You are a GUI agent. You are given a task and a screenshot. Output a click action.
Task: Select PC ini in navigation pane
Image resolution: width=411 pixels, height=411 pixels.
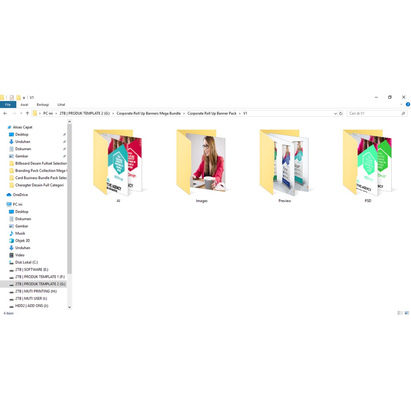click(18, 204)
